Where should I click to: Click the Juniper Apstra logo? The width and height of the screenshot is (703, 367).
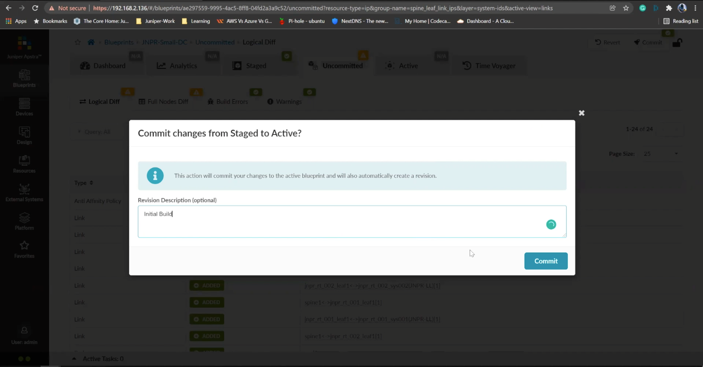click(x=24, y=47)
